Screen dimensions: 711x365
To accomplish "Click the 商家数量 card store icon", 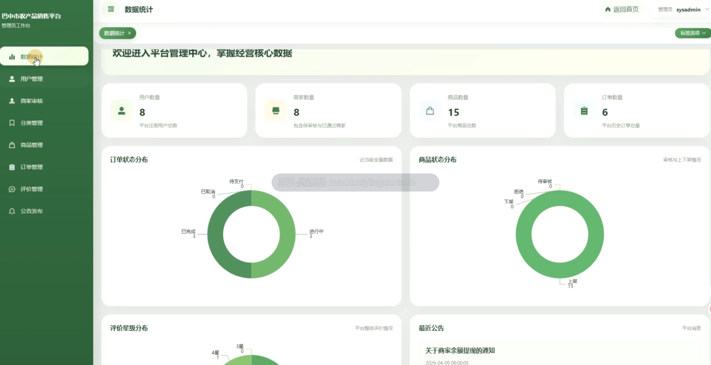I will (276, 111).
